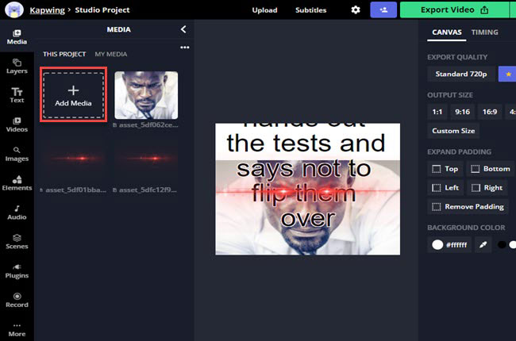This screenshot has width=516, height=341.
Task: Open settings with the gear icon
Action: click(356, 10)
